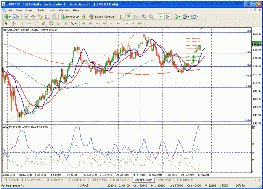This screenshot has height=189, width=263.
Task: Zoom out of the chart
Action: click(151, 16)
